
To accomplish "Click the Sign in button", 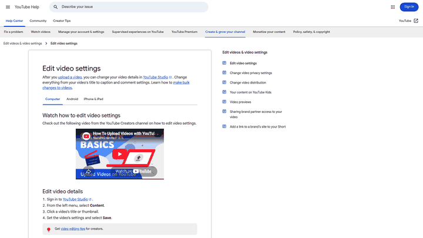I will pos(409,7).
